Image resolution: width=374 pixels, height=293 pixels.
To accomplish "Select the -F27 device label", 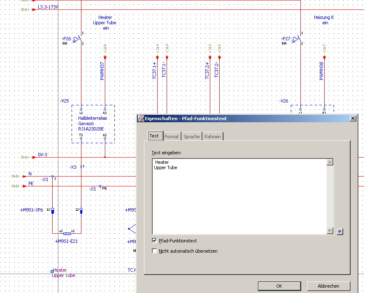I will pyautogui.click(x=286, y=39).
